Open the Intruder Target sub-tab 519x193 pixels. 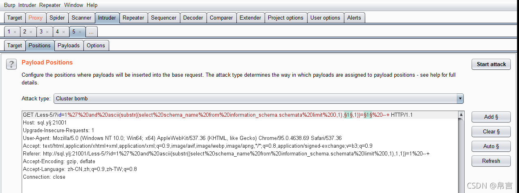(x=15, y=45)
